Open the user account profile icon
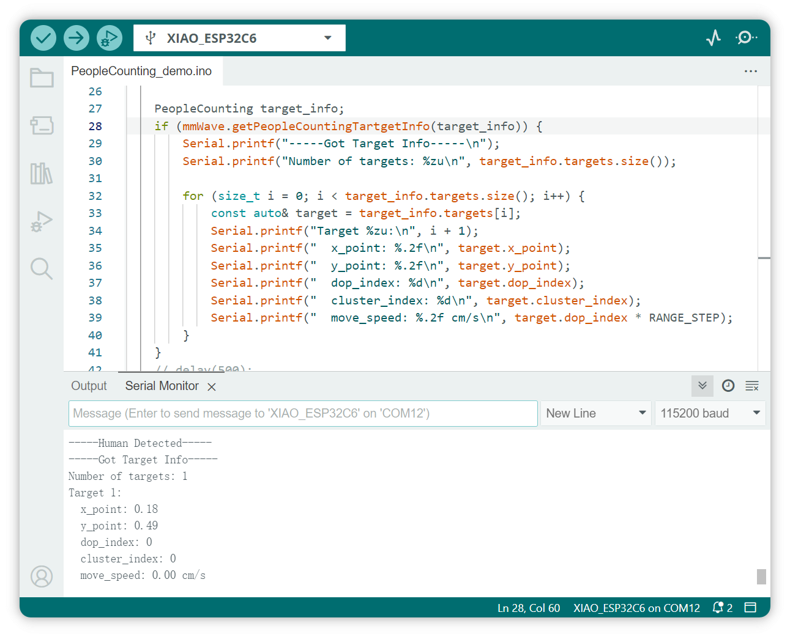 (x=42, y=576)
